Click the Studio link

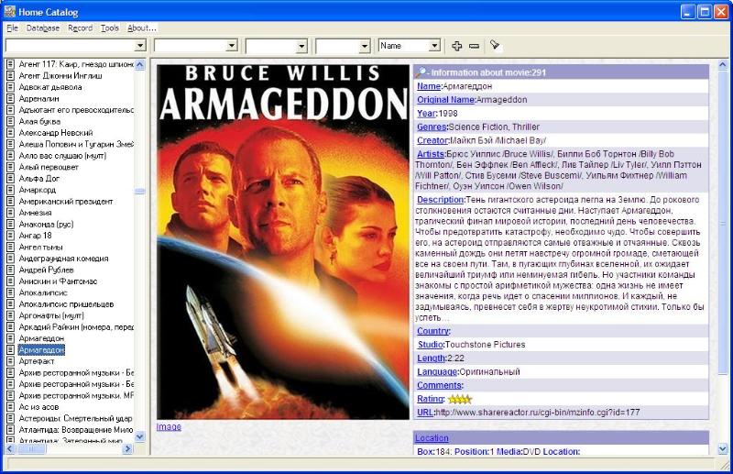click(430, 345)
